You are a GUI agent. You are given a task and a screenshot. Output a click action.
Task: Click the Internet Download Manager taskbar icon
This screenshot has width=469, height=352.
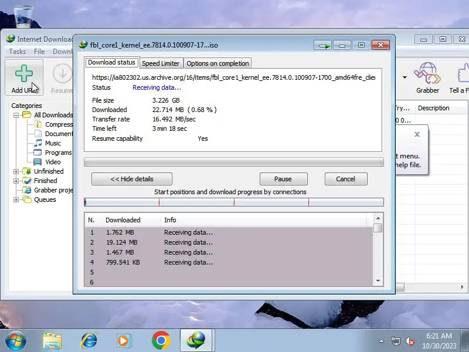coord(196,341)
